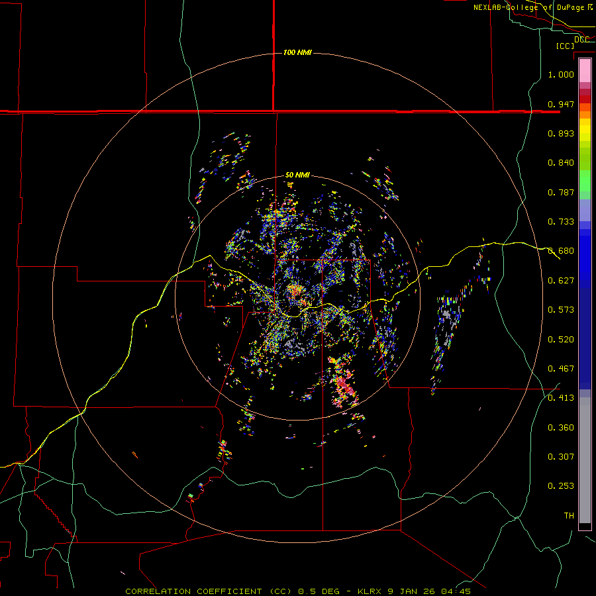Click the 0.253 legend value
The width and height of the screenshot is (596, 596).
561,486
